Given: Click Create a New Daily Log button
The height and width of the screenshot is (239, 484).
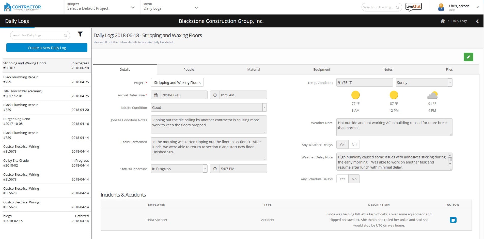Looking at the screenshot, I should (47, 48).
